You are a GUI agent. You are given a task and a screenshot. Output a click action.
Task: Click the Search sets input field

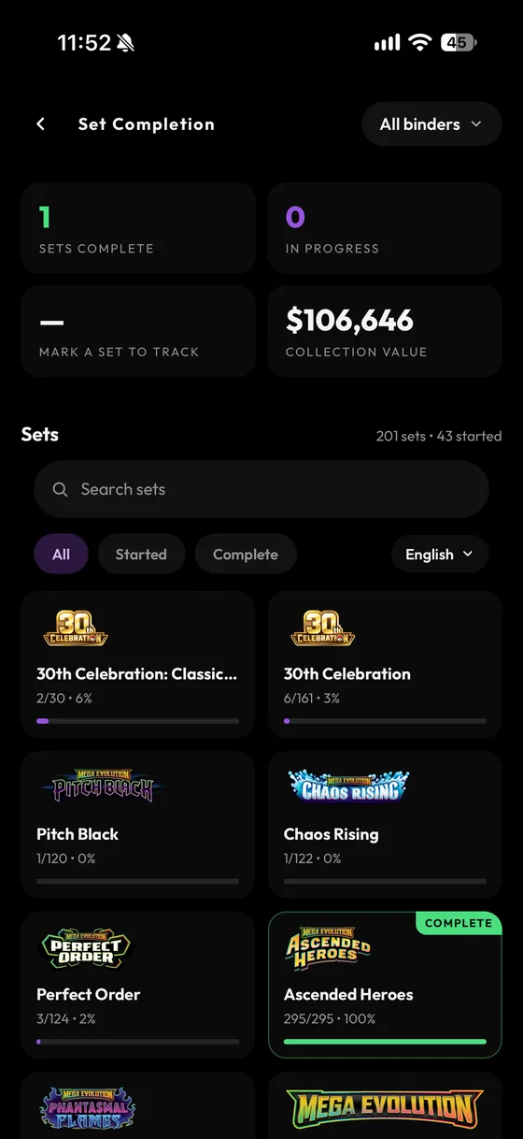click(261, 489)
